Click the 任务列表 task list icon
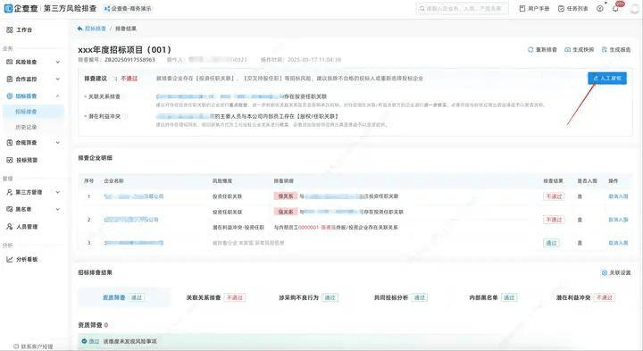Viewport: 643px width, 351px height. (561, 9)
